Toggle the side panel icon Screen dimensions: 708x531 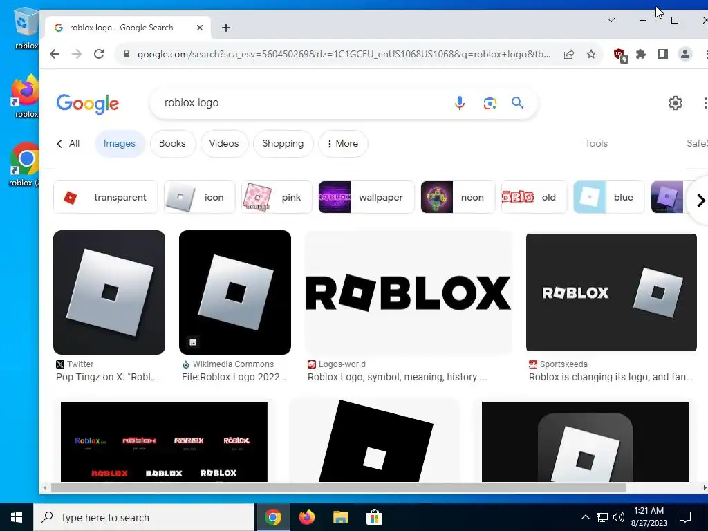tap(663, 54)
